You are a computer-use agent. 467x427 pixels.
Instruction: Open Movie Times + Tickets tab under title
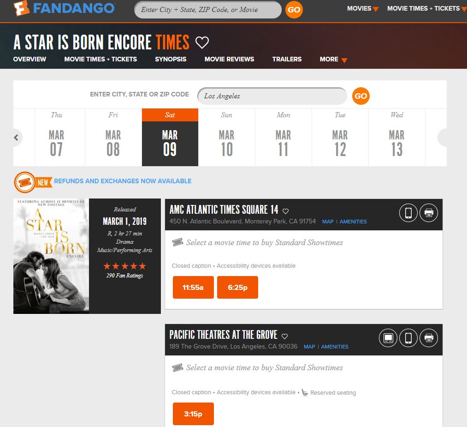pos(100,59)
